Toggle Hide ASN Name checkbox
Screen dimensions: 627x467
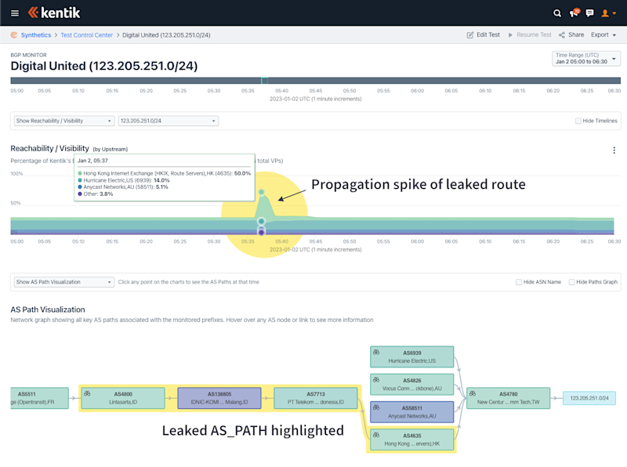coord(519,282)
